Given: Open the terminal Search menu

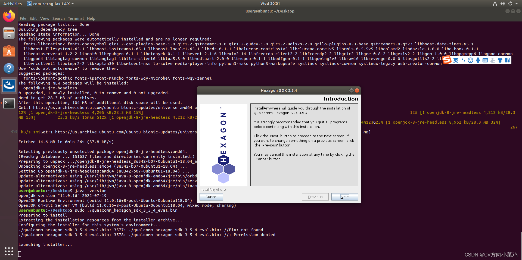Looking at the screenshot, I should (x=58, y=18).
